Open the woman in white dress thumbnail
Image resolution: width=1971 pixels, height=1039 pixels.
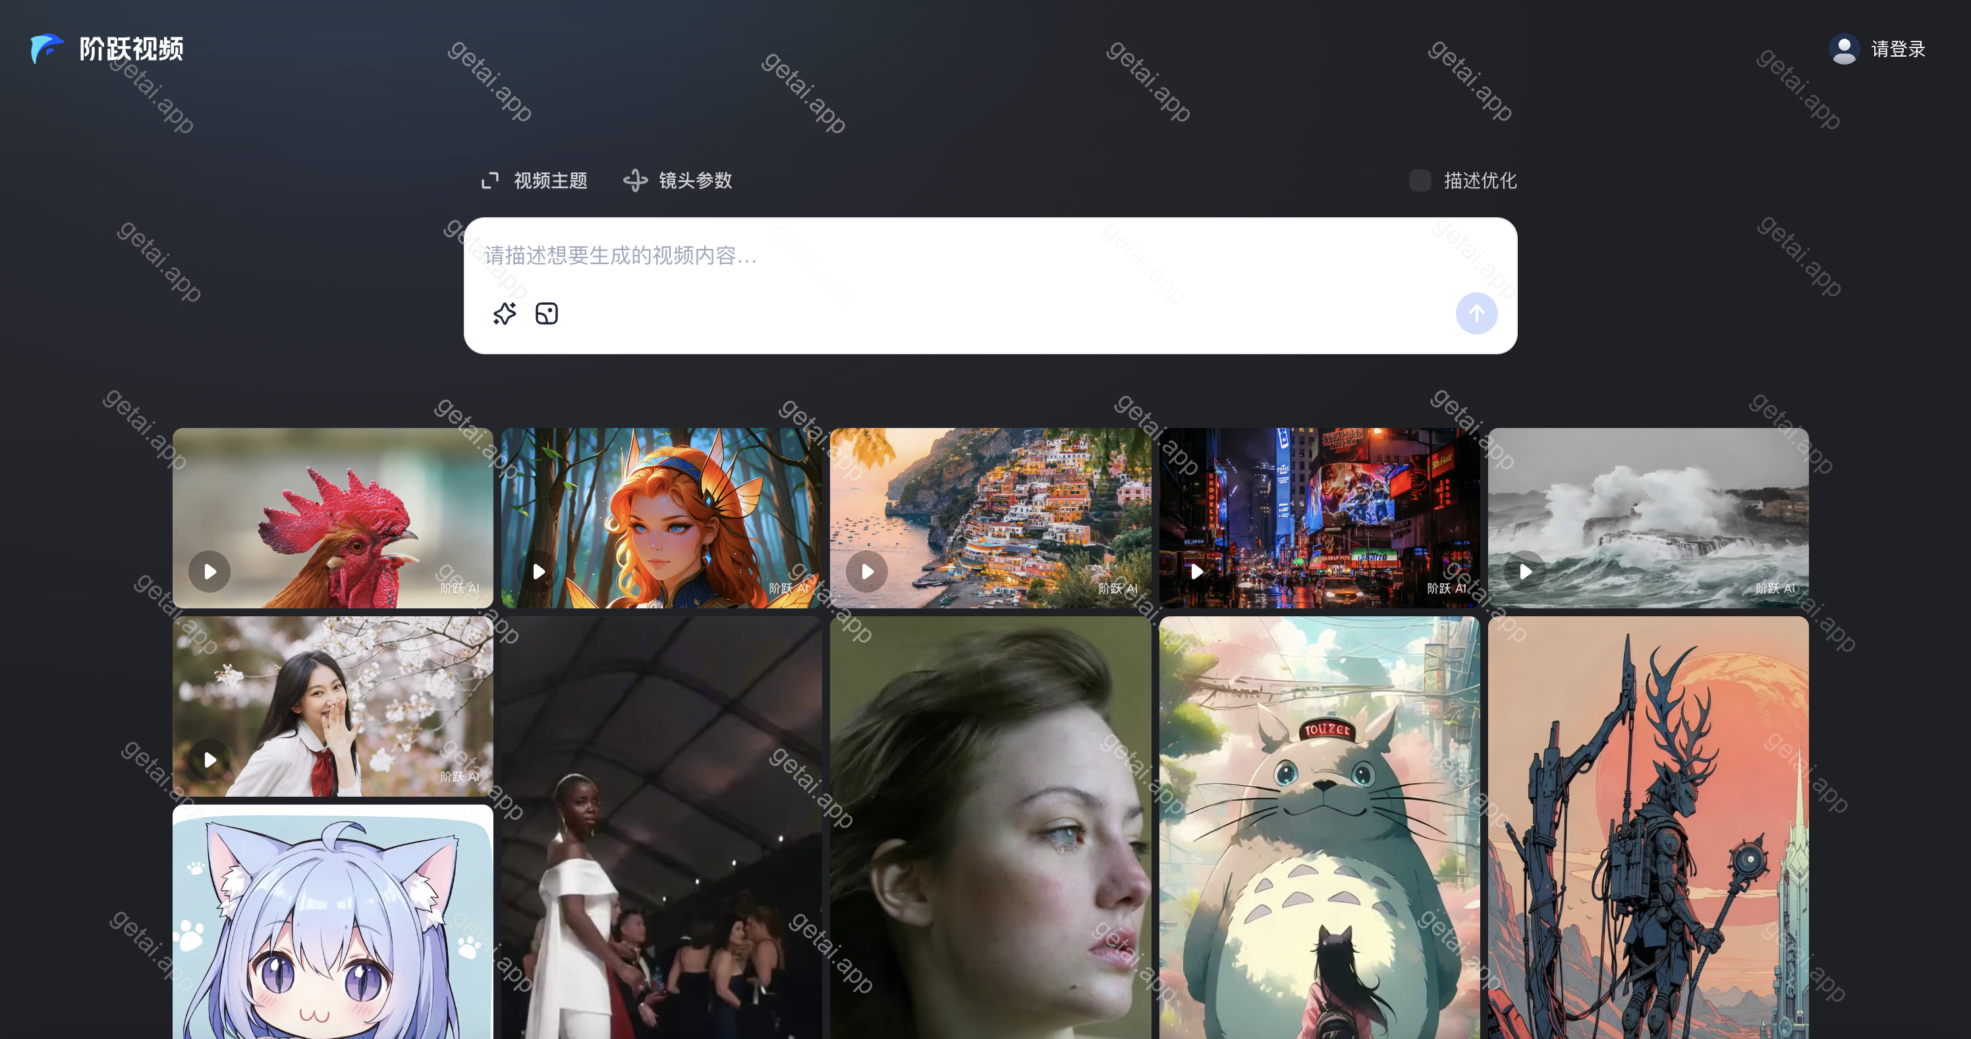pyautogui.click(x=662, y=828)
